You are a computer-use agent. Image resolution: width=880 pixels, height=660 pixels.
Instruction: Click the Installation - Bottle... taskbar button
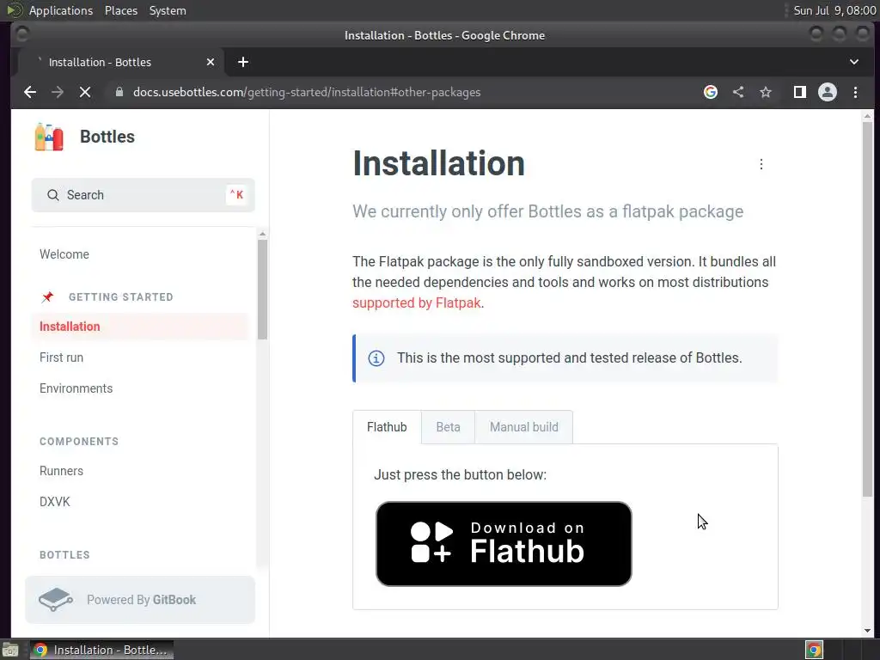point(101,650)
